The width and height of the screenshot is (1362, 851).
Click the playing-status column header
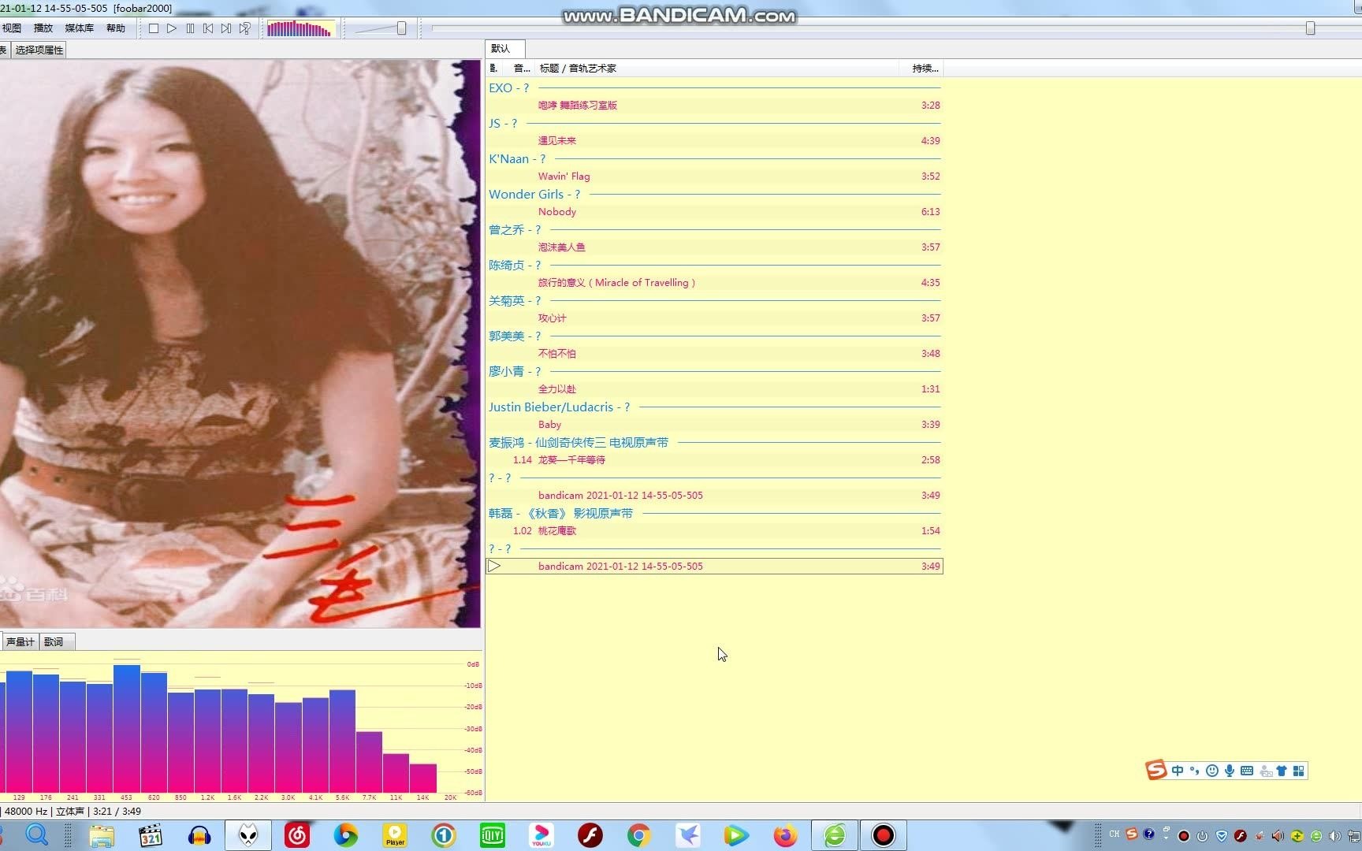coord(494,69)
